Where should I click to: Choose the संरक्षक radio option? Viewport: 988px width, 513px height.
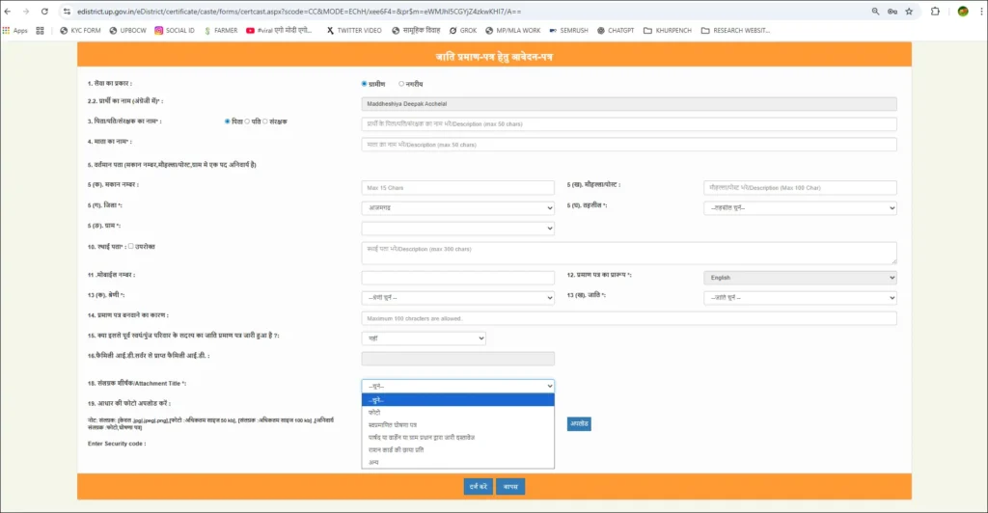264,121
